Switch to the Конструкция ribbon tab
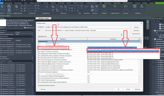Image resolution: width=164 pixels, height=96 pixels. pos(18,3)
